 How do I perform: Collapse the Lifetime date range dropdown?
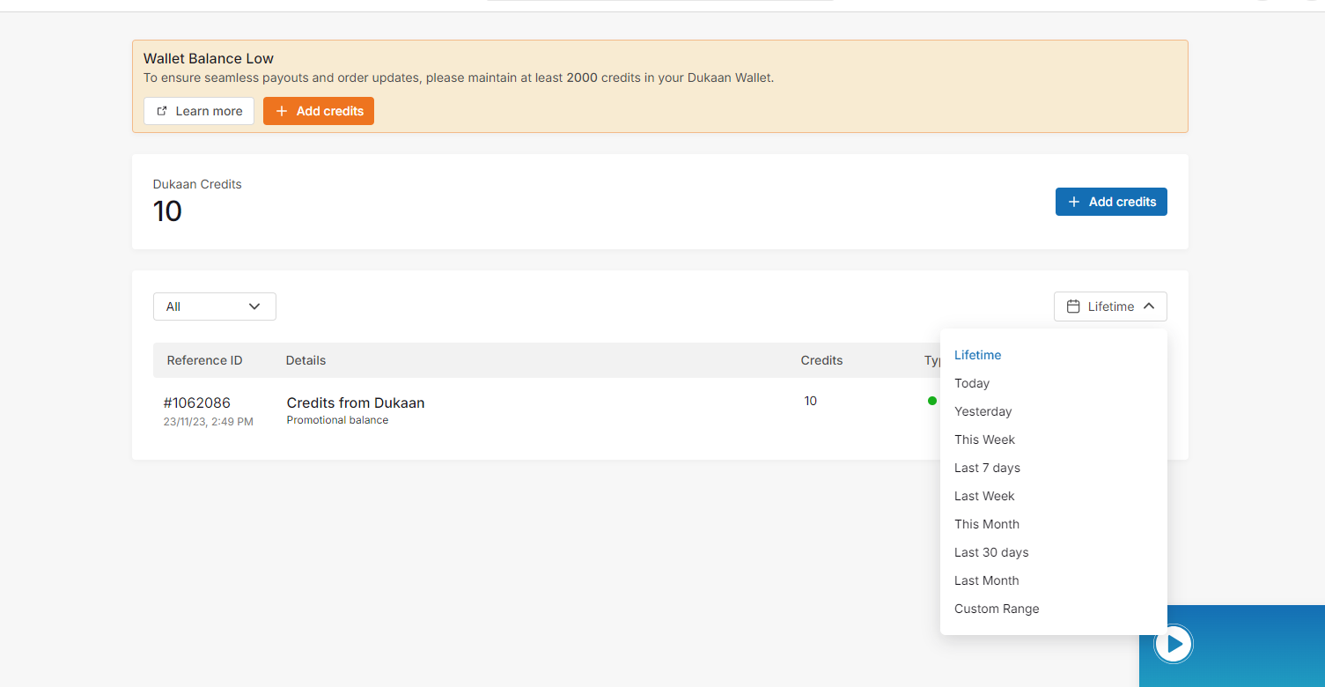pyautogui.click(x=1110, y=307)
